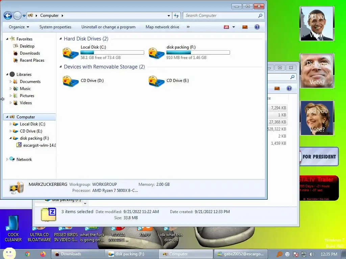346x259 pixels.
Task: Click the network icon in system tray
Action: (304, 254)
